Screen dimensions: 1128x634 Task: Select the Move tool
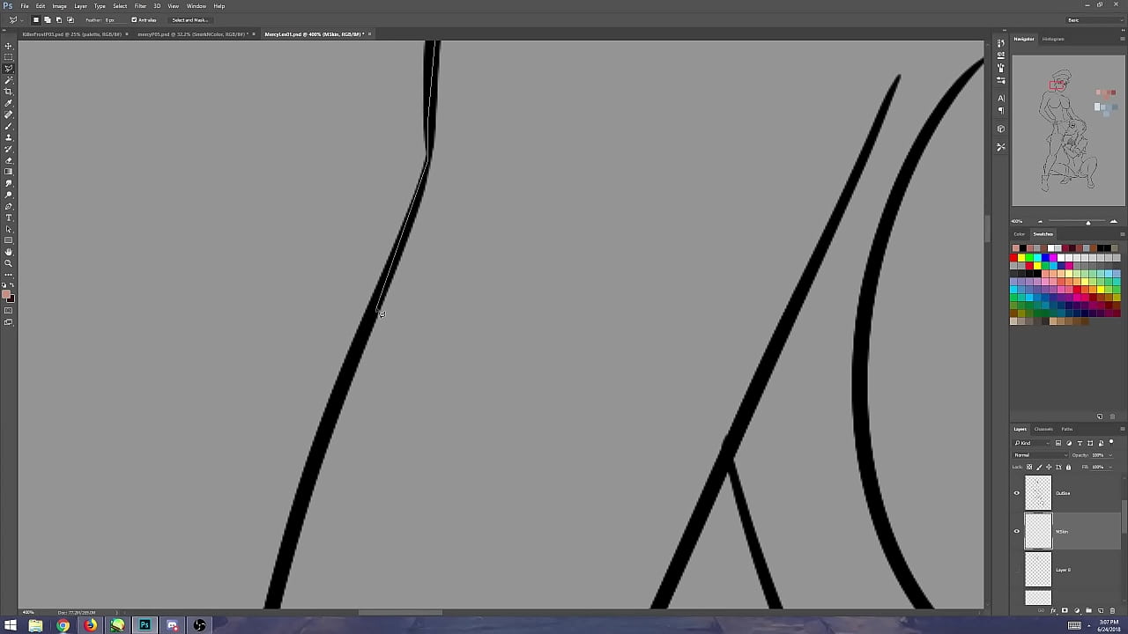9,46
